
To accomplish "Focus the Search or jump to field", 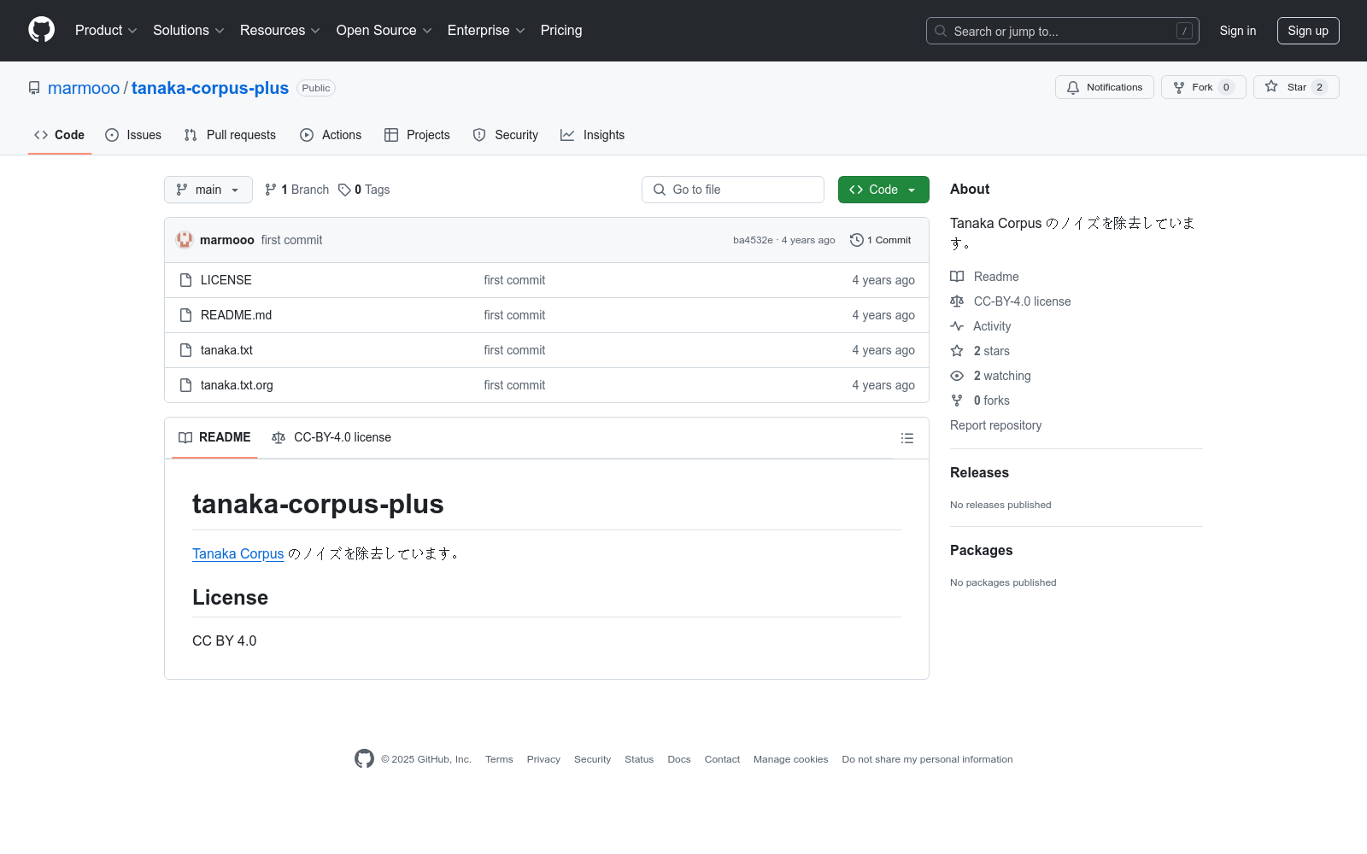I will [1063, 31].
